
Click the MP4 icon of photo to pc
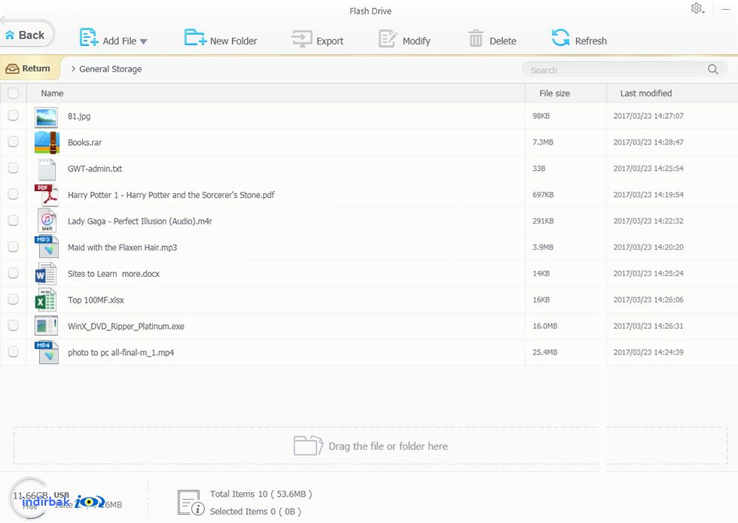(x=46, y=352)
